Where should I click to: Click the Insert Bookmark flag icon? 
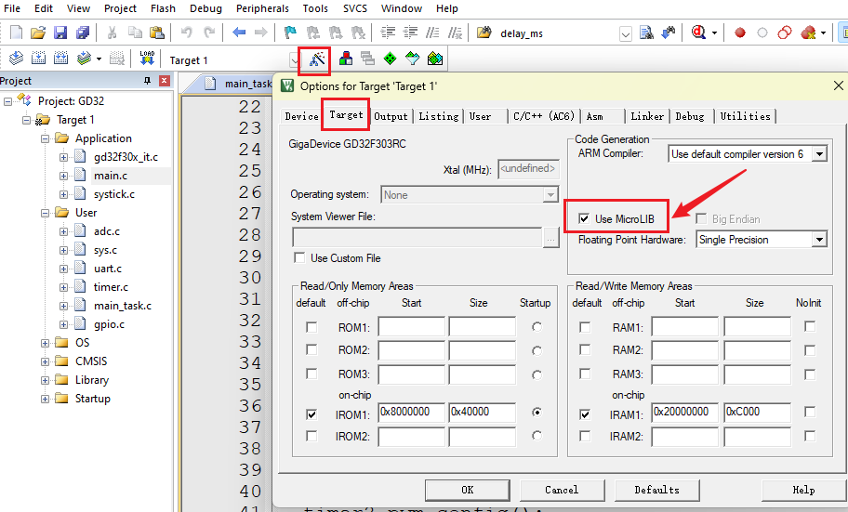click(290, 33)
